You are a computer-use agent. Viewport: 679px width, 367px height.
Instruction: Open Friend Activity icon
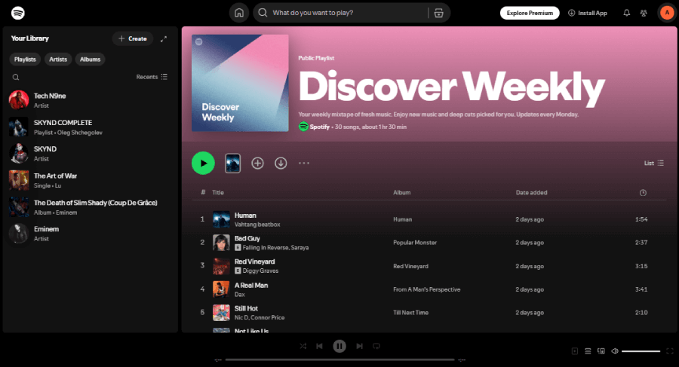pos(644,13)
